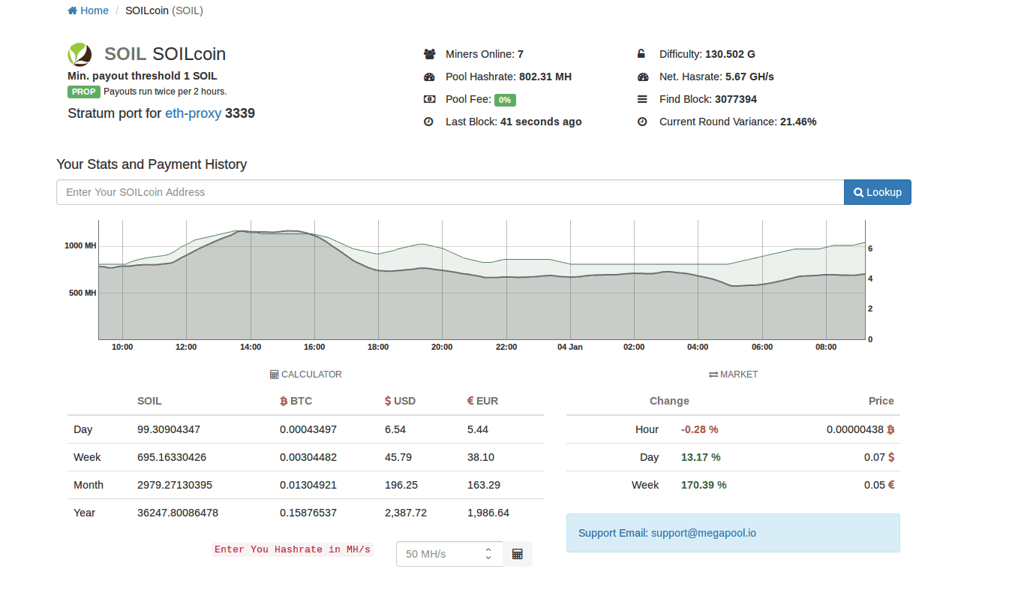Select Year SOIL value 36247.80086478
Viewport: 1012px width, 602px height.
pyautogui.click(x=178, y=513)
